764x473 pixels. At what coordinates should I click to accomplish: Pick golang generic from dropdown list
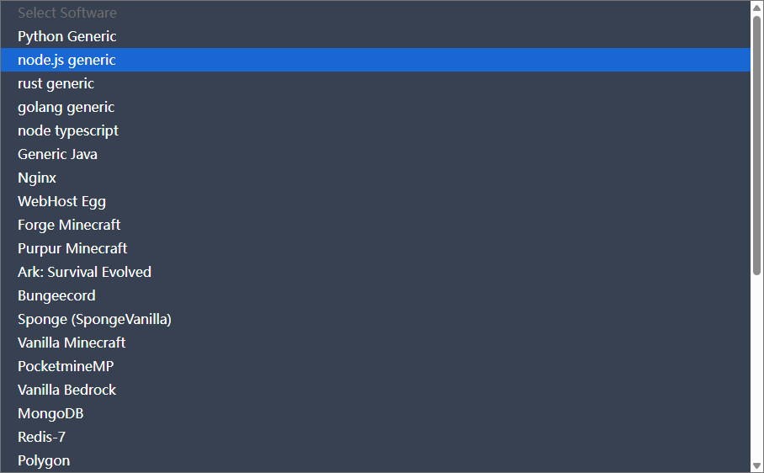point(66,107)
